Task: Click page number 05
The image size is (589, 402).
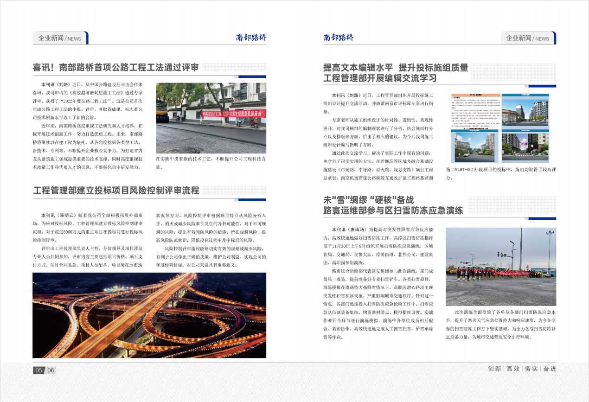Action: 39,370
